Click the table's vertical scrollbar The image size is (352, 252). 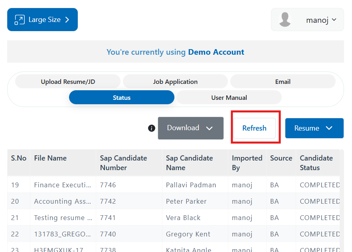pos(342,200)
